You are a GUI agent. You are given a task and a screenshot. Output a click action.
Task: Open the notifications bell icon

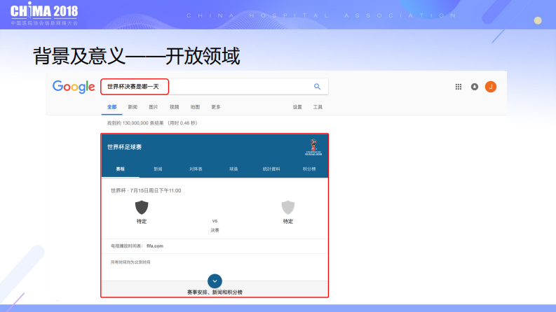[475, 87]
